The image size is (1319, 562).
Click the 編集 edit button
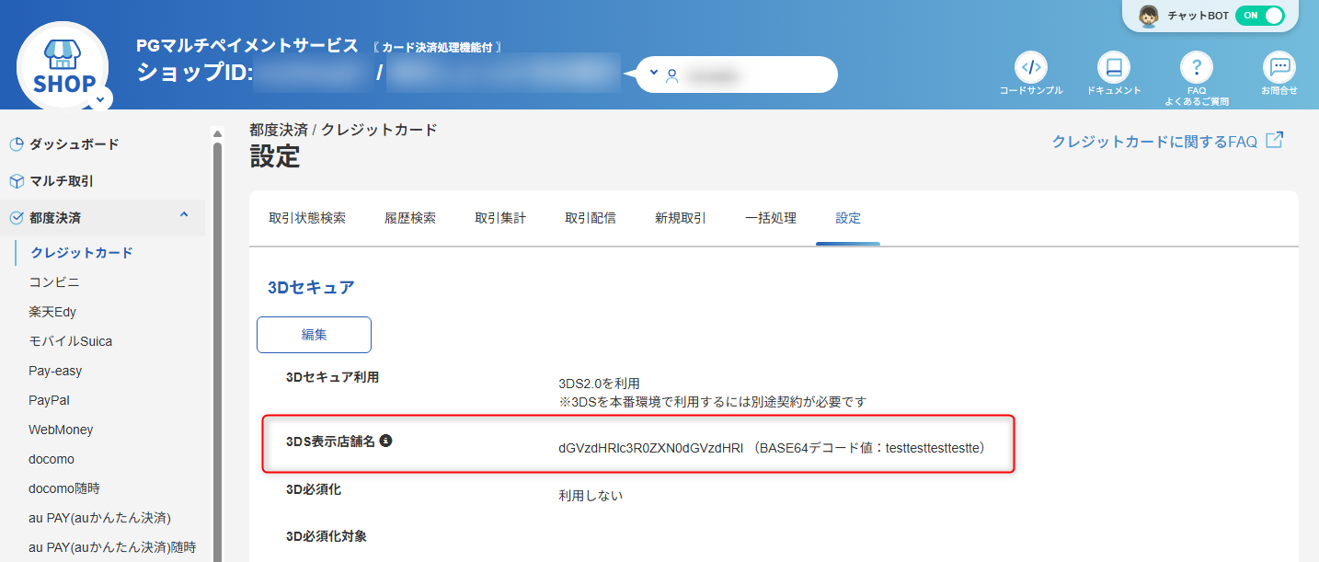point(314,334)
